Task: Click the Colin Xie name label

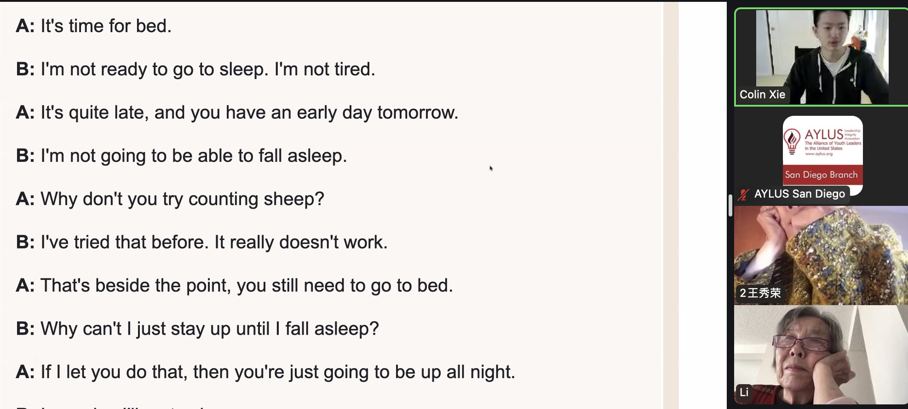Action: pyautogui.click(x=762, y=95)
